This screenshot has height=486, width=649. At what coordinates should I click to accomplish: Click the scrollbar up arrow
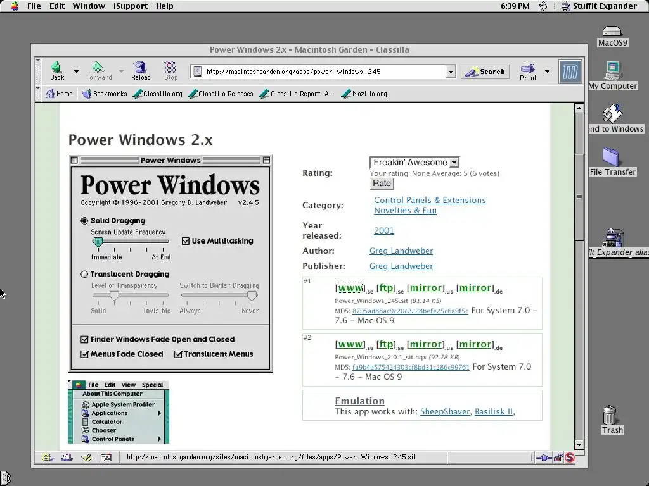tap(579, 109)
